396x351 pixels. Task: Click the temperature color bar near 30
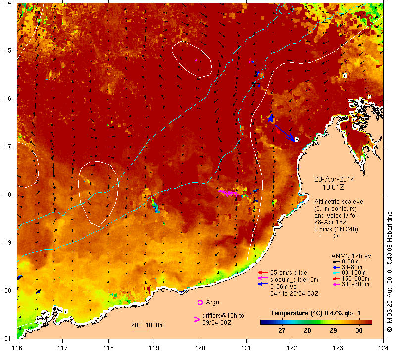(x=359, y=322)
